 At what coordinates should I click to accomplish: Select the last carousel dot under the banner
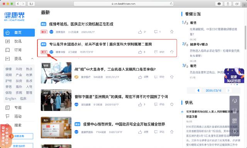237,84
